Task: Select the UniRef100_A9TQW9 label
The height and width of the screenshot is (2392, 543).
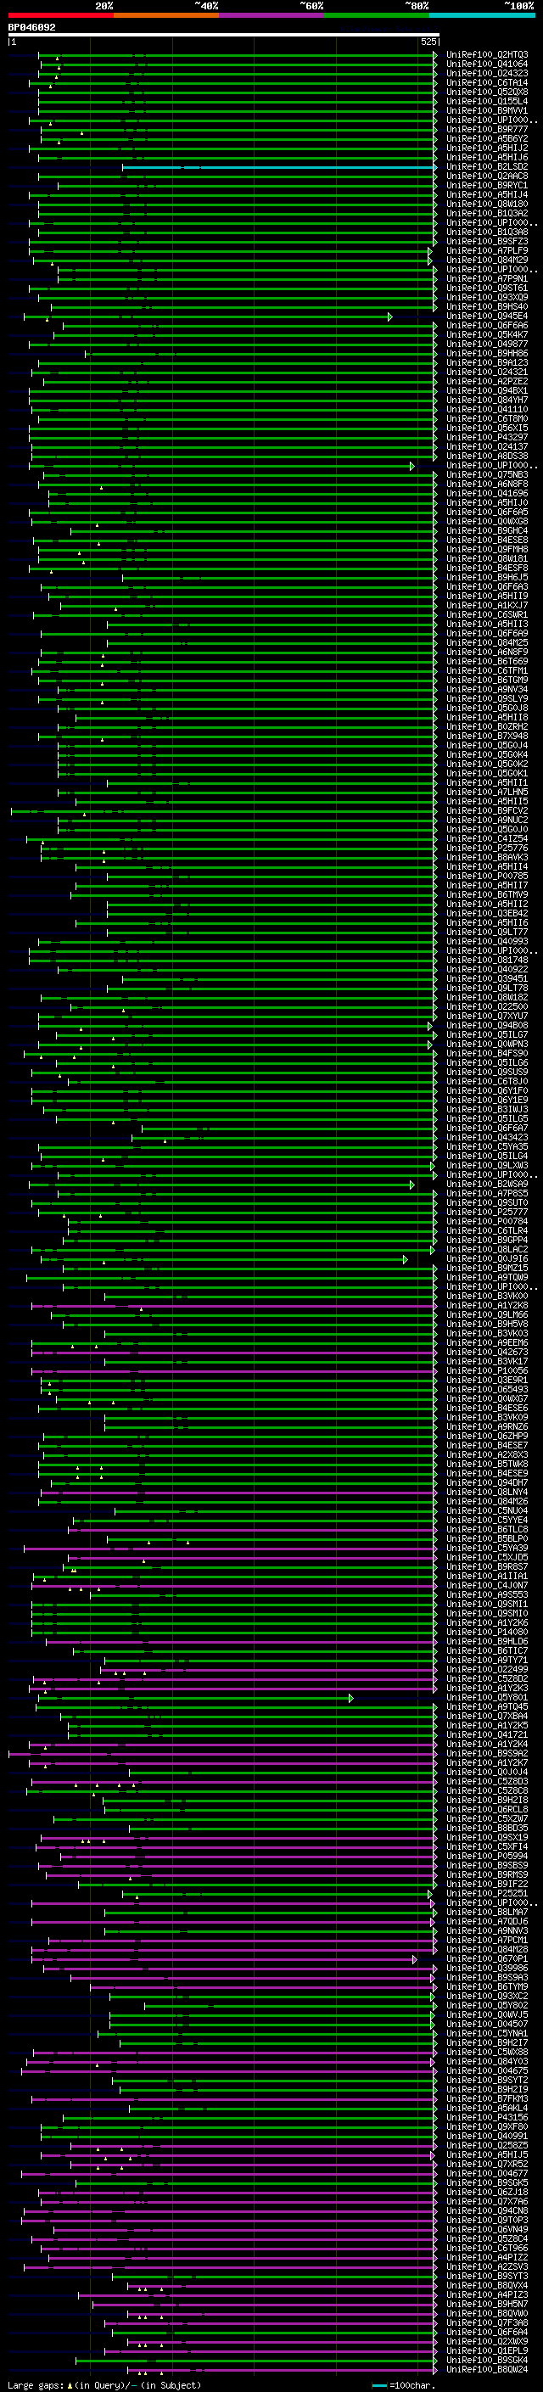Action: pyautogui.click(x=487, y=1278)
